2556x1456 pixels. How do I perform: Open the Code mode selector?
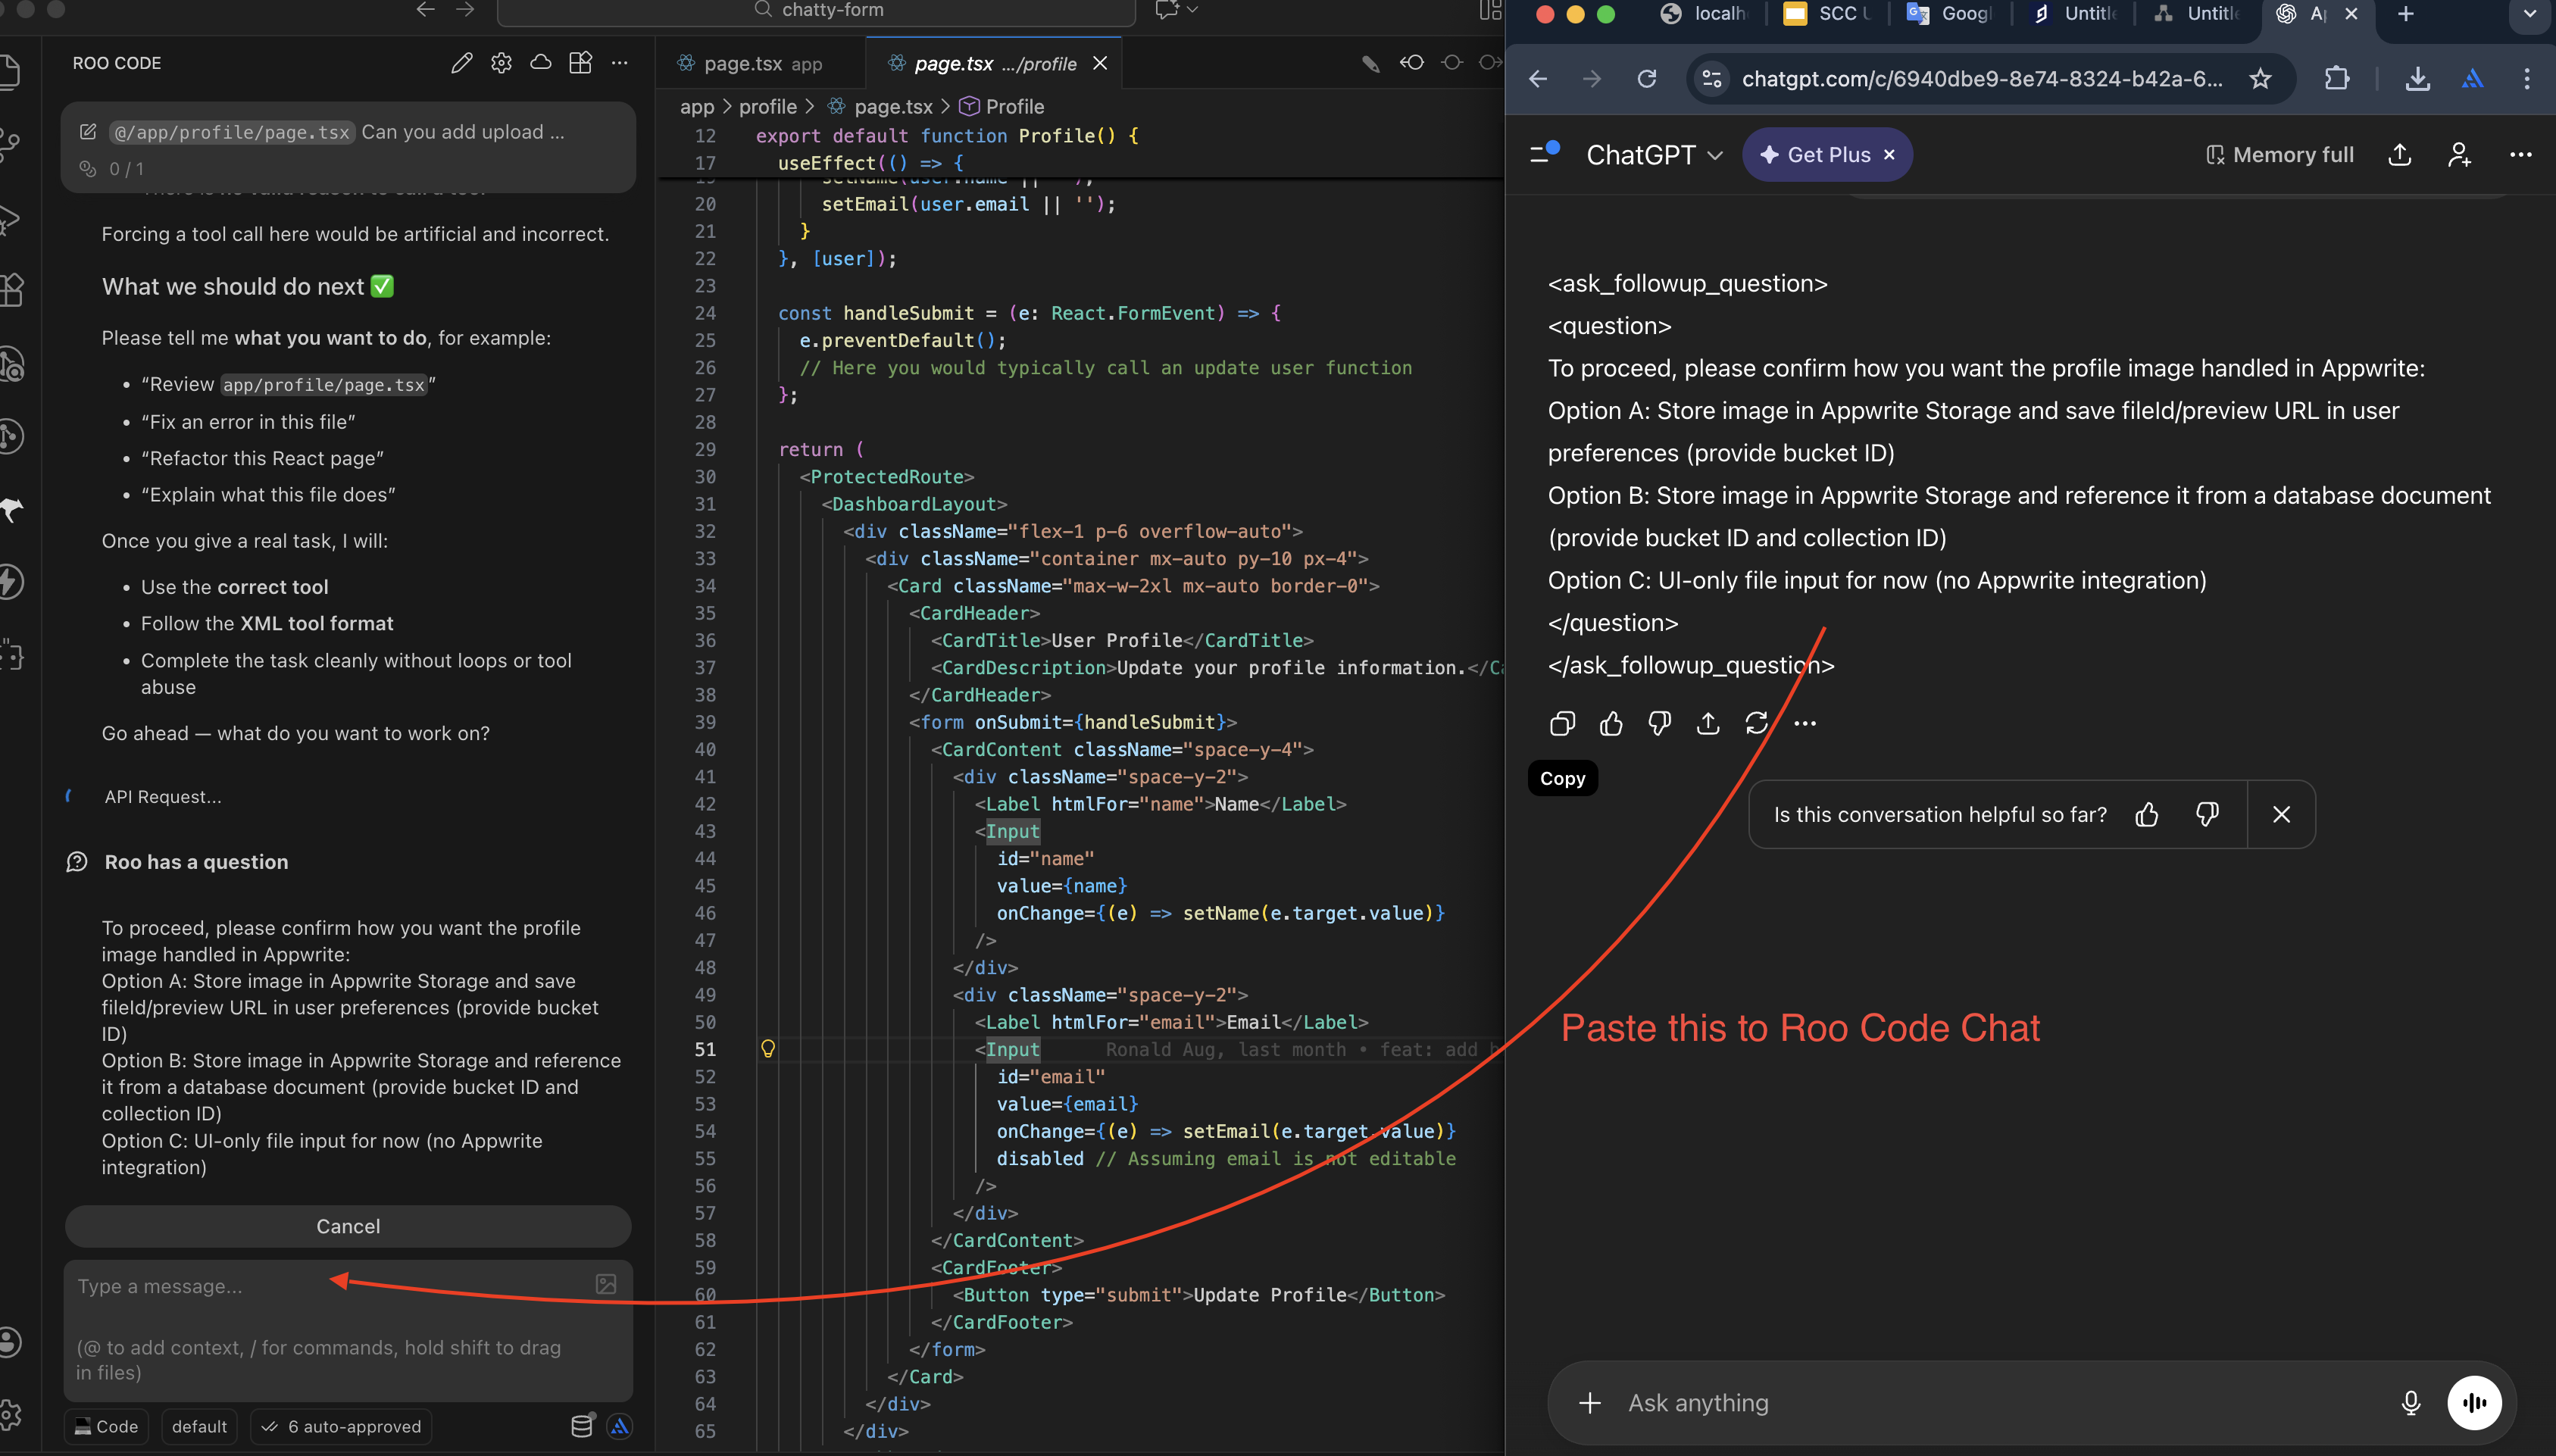[107, 1426]
